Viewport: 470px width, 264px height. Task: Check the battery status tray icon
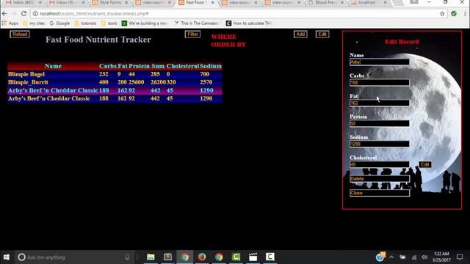(x=402, y=257)
